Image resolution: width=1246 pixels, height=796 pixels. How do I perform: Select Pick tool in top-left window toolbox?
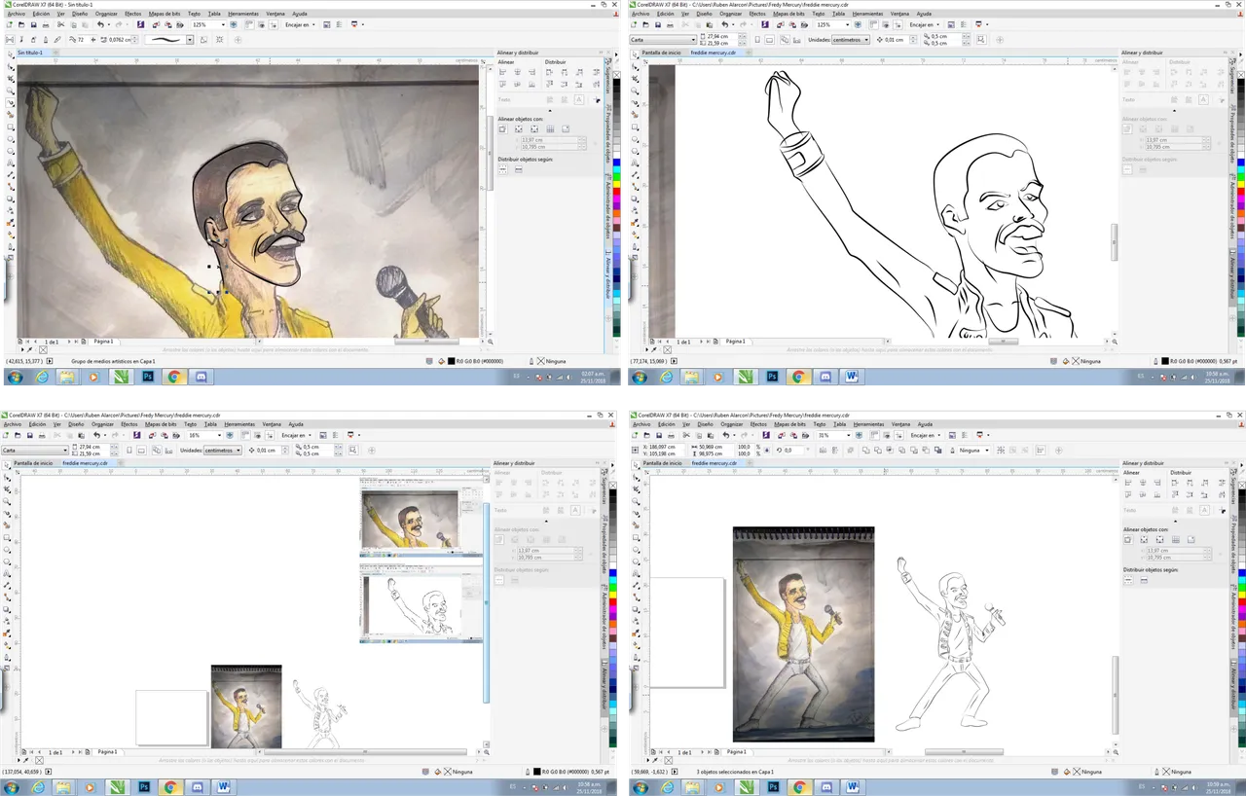click(11, 55)
